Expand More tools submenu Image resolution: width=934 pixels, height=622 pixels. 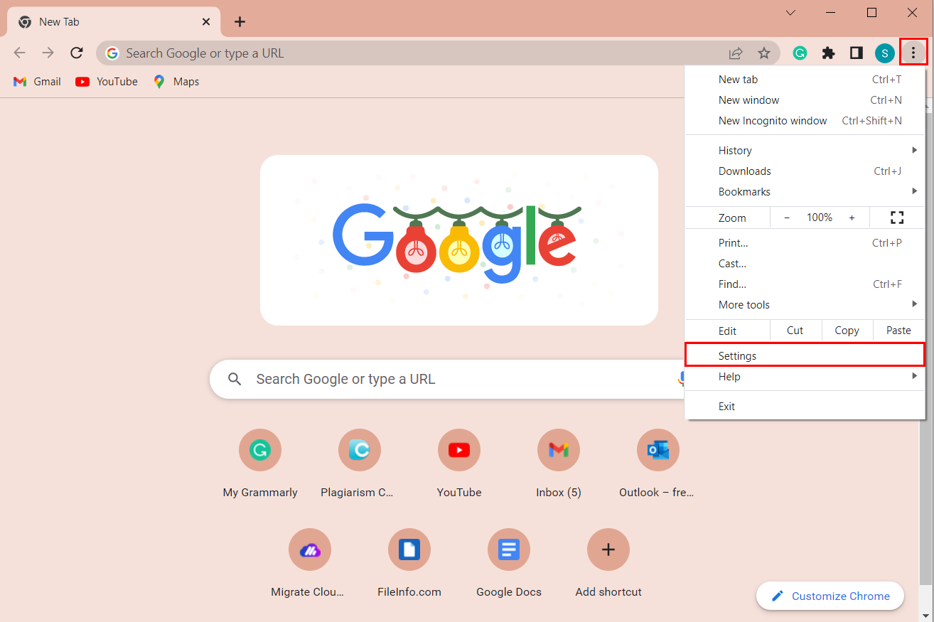pyautogui.click(x=805, y=305)
